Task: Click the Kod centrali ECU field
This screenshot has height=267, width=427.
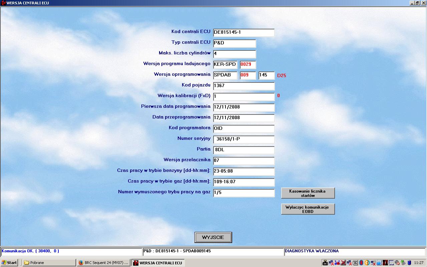Action: pos(244,33)
